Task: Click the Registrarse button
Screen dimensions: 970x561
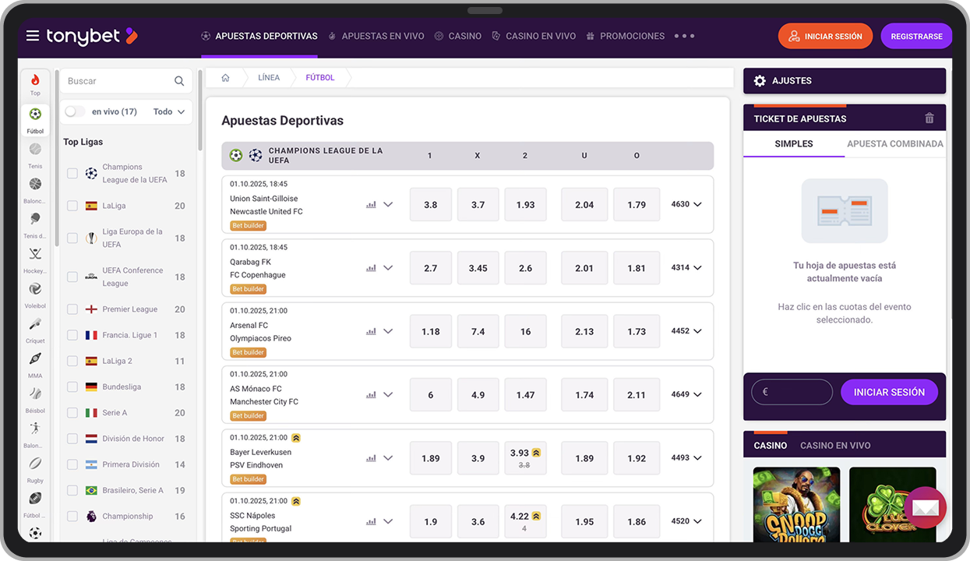Action: (916, 36)
